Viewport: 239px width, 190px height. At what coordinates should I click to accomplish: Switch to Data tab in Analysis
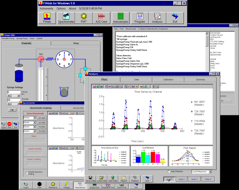coord(136,79)
